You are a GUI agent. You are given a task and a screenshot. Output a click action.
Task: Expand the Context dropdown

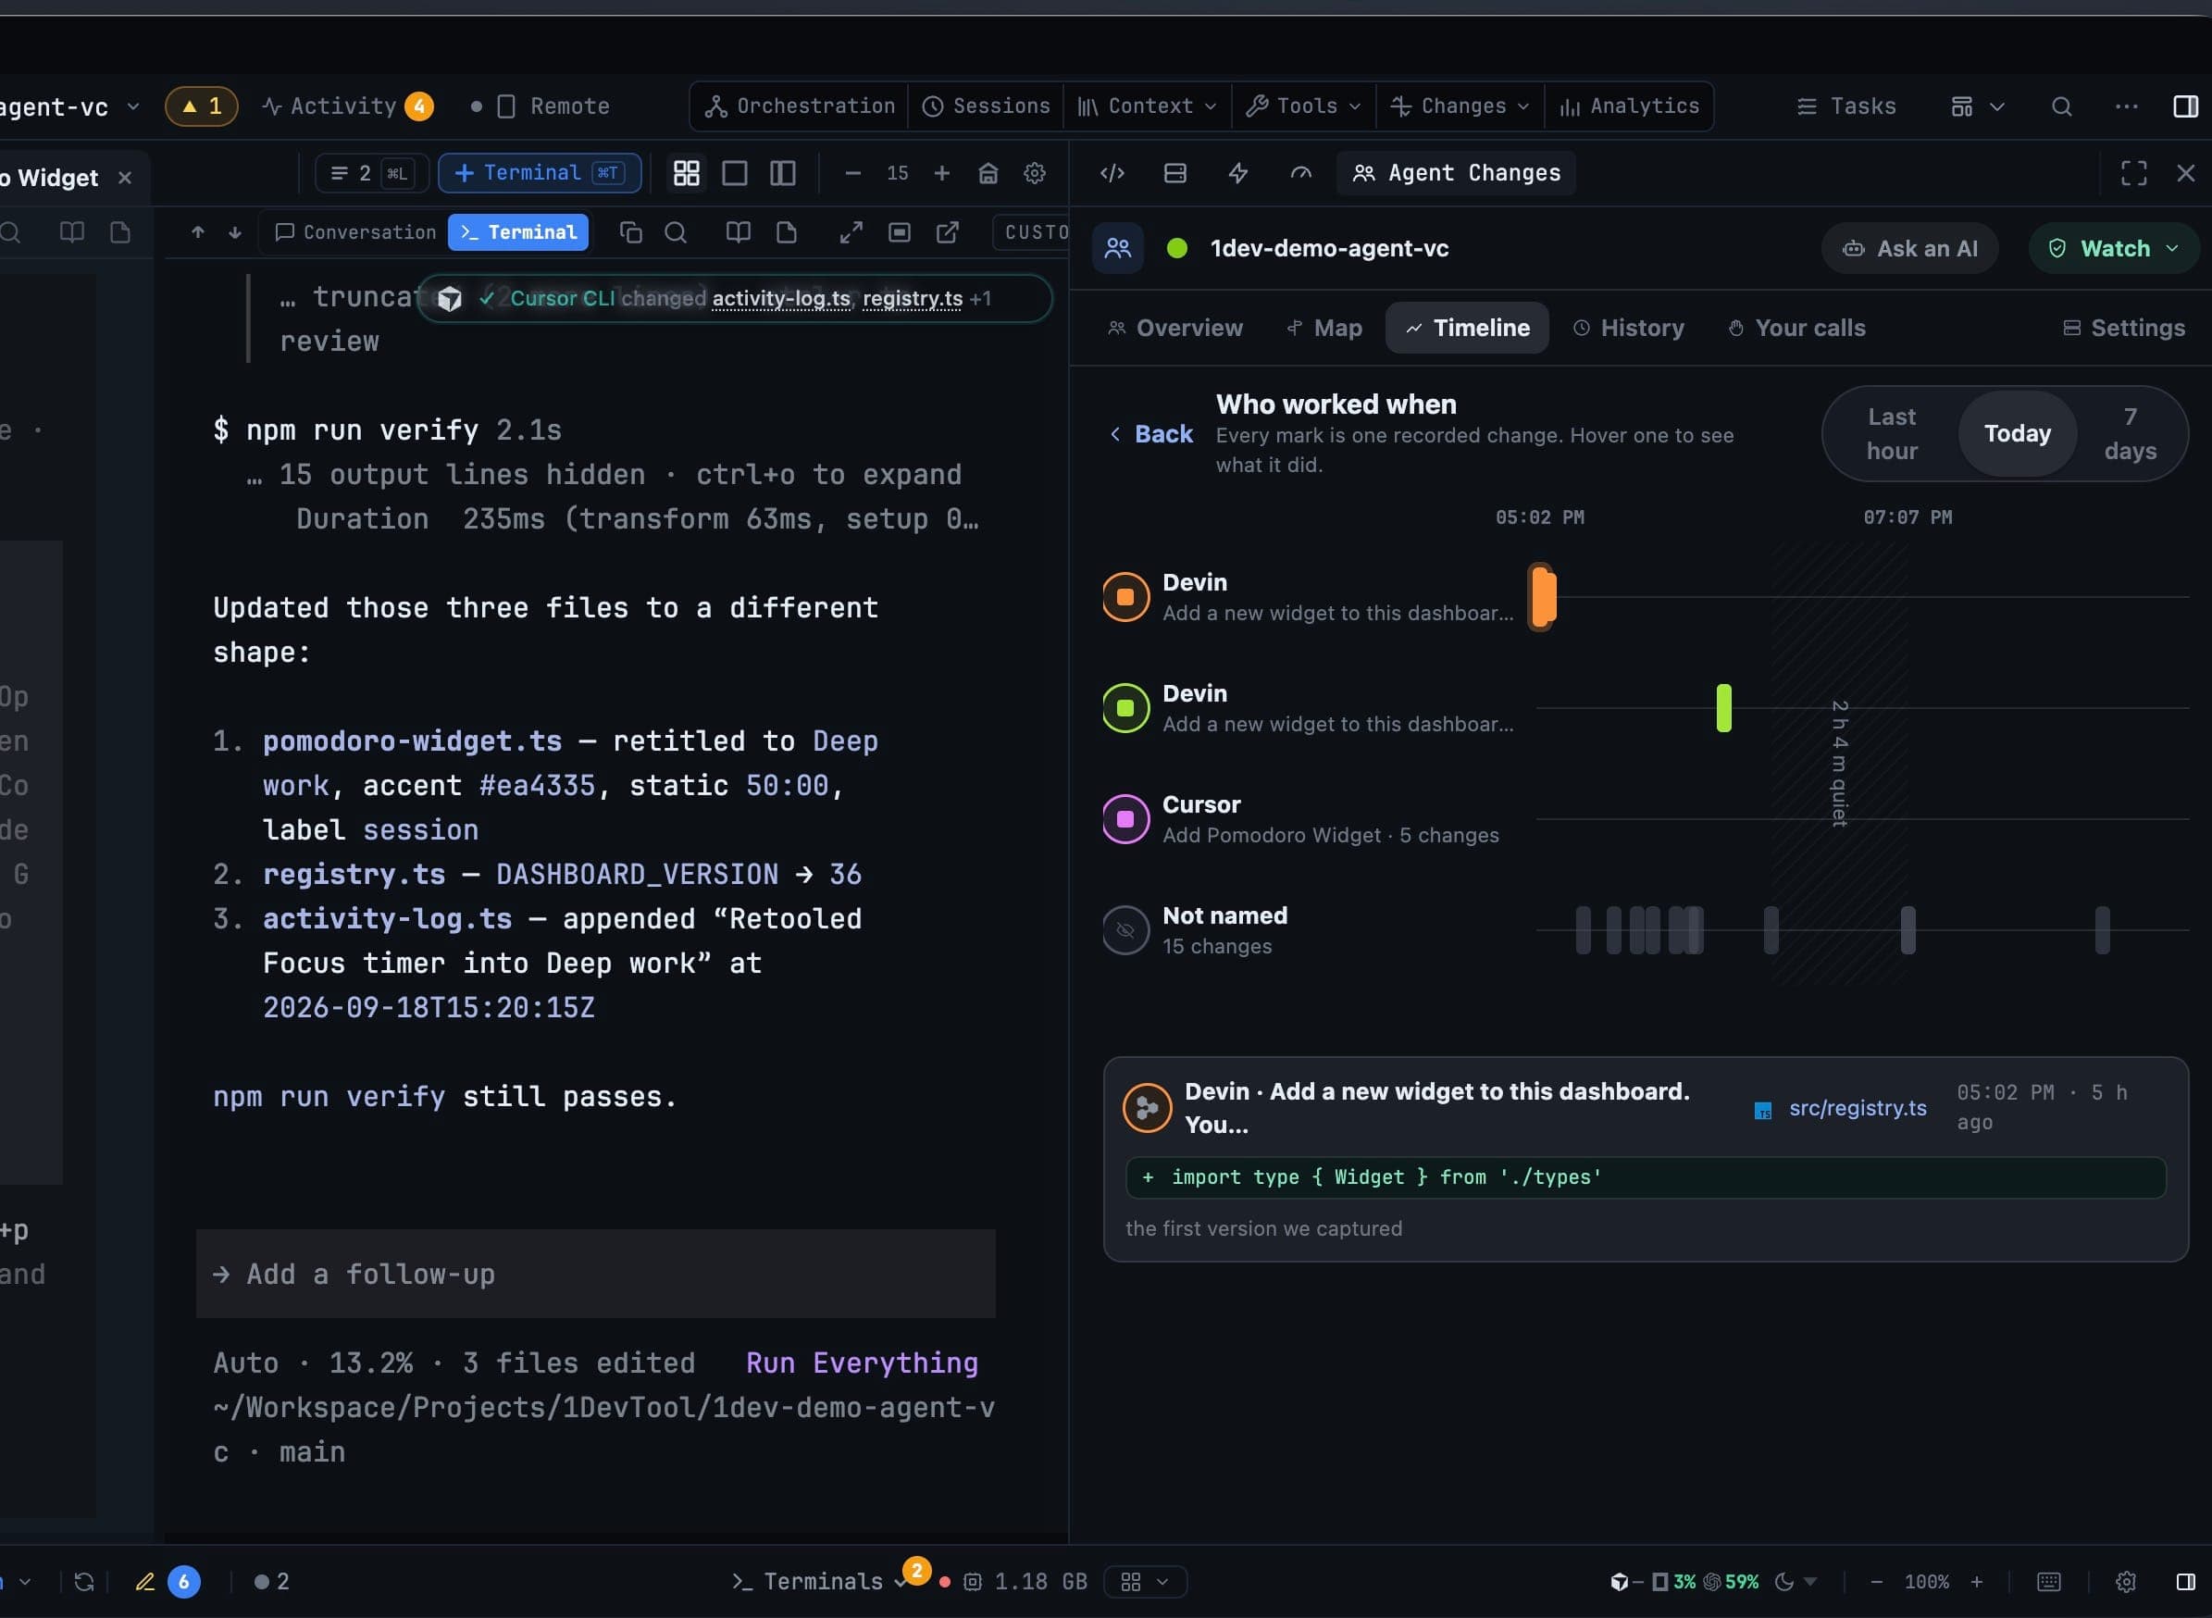click(x=1147, y=106)
